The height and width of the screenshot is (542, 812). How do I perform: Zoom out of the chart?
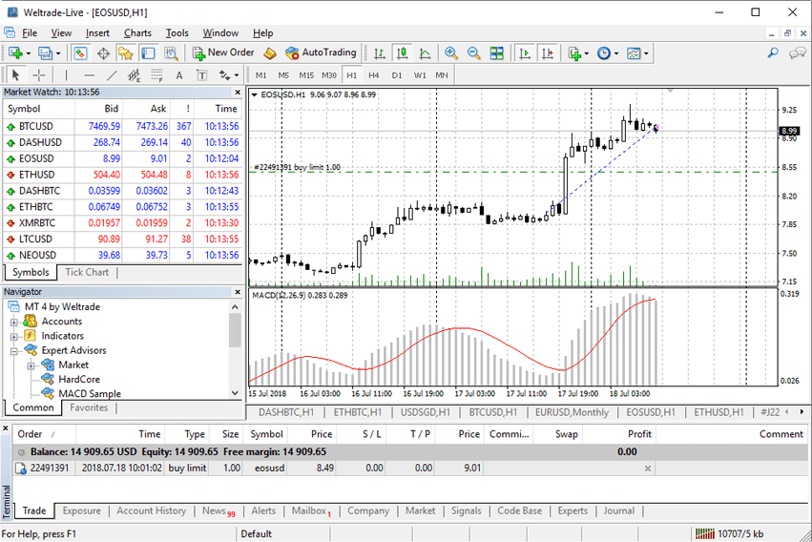click(473, 53)
